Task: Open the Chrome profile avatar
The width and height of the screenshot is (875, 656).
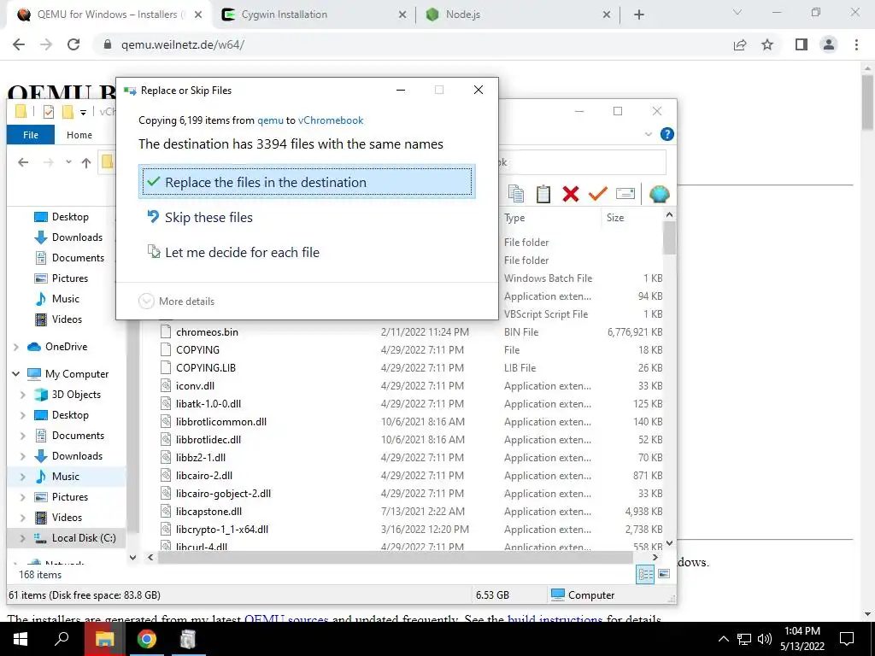Action: click(x=829, y=44)
